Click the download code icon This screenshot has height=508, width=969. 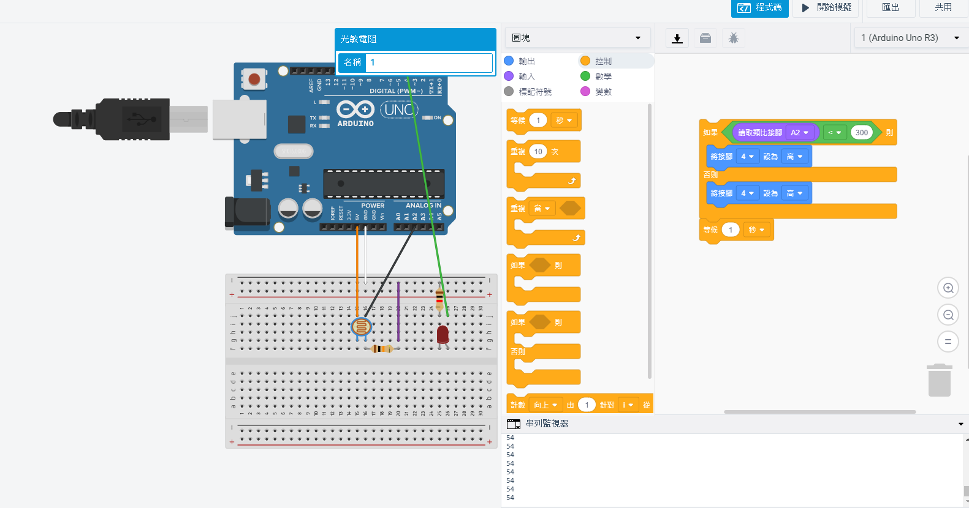pyautogui.click(x=677, y=39)
